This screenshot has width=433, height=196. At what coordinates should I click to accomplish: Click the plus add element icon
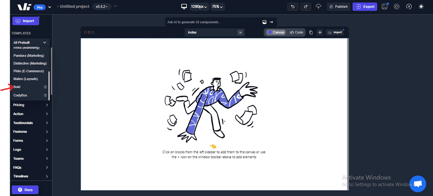pyautogui.click(x=320, y=33)
